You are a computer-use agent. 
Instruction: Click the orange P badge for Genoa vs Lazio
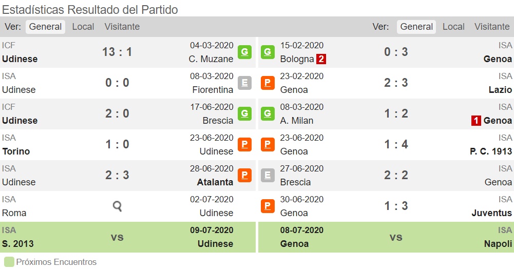coord(268,83)
